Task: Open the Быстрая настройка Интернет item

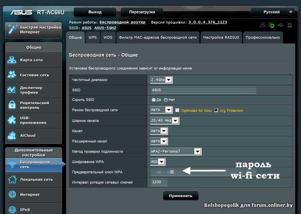Action: pyautogui.click(x=33, y=30)
